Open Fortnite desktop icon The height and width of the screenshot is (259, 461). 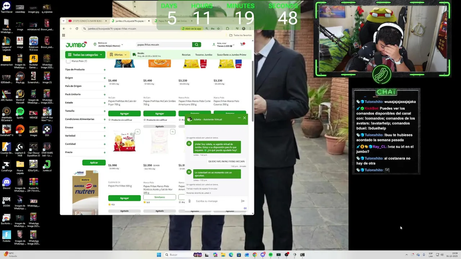(x=6, y=236)
